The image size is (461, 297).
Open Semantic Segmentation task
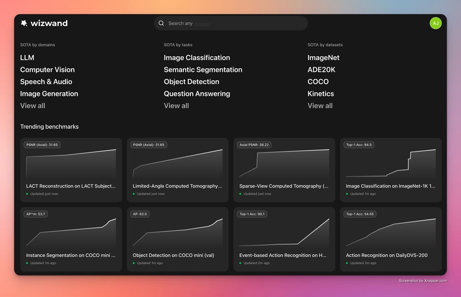click(203, 70)
